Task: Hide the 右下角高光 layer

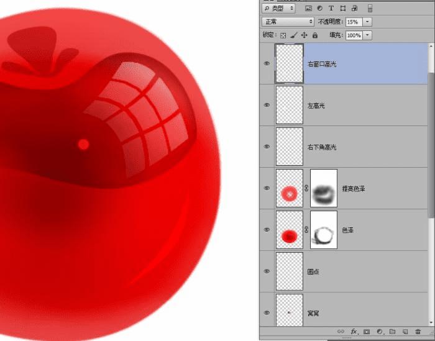Action: [267, 147]
